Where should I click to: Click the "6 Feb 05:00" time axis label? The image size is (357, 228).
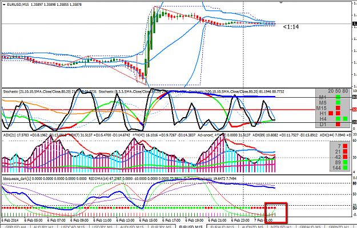pos(33,220)
